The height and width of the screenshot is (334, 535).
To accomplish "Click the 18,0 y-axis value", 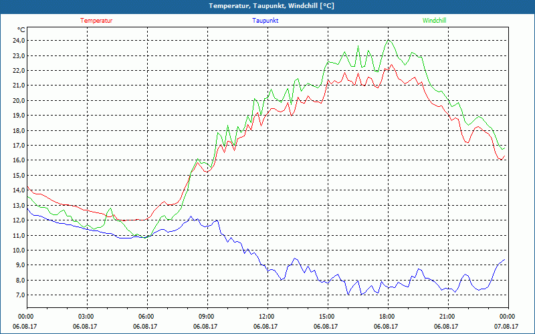I will click(x=19, y=130).
